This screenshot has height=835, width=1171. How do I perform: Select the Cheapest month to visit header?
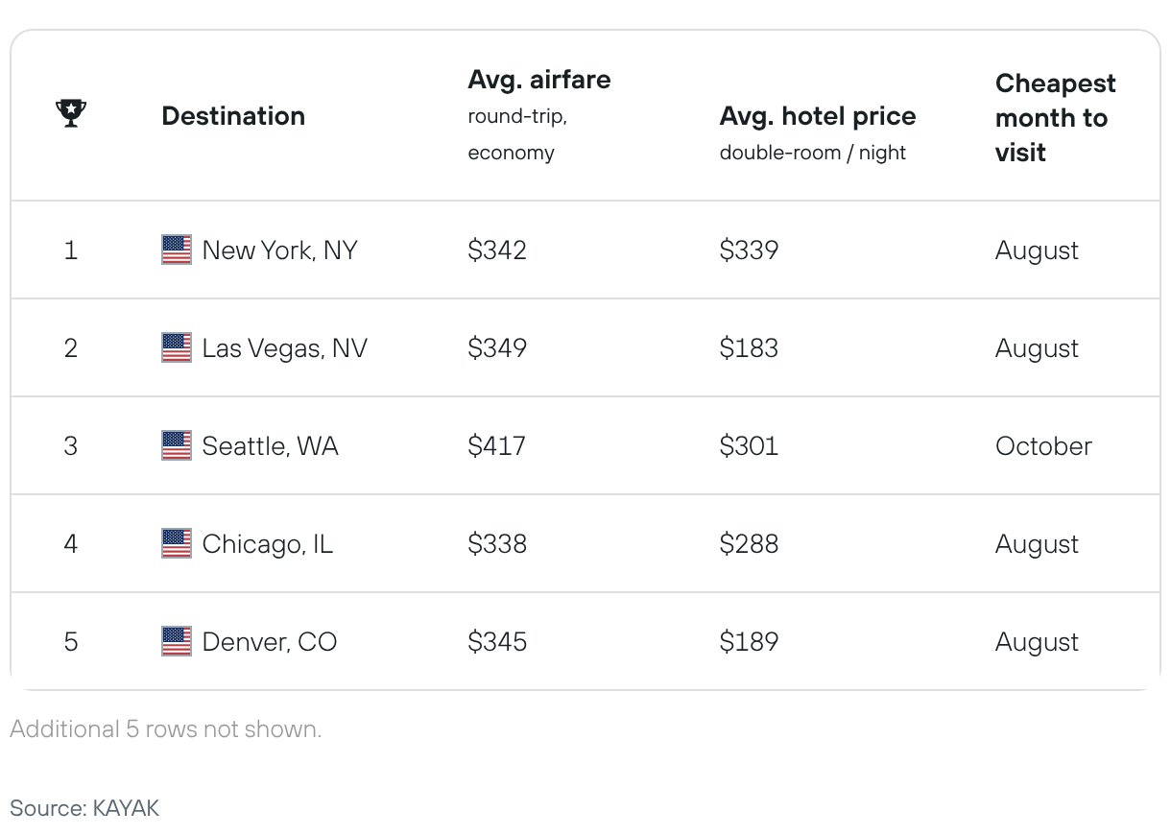pyautogui.click(x=1056, y=118)
